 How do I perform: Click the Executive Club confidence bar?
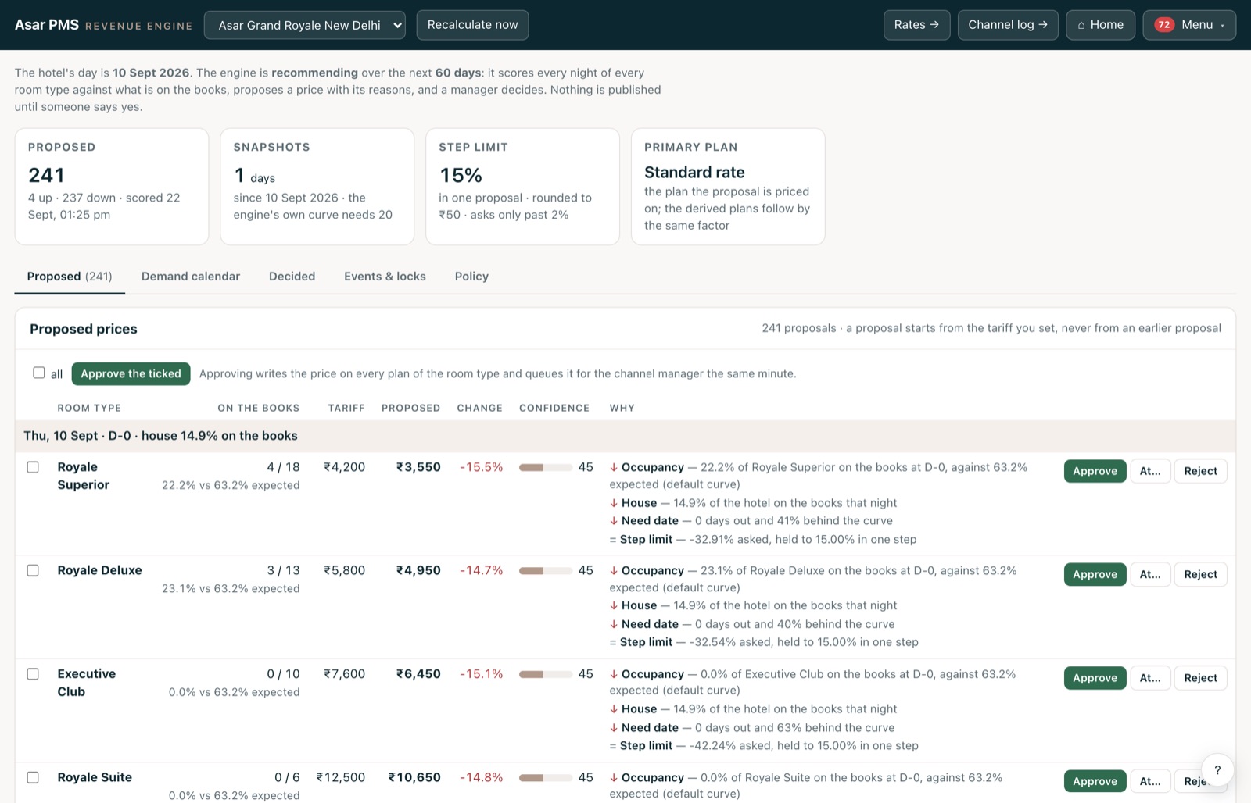(x=545, y=675)
